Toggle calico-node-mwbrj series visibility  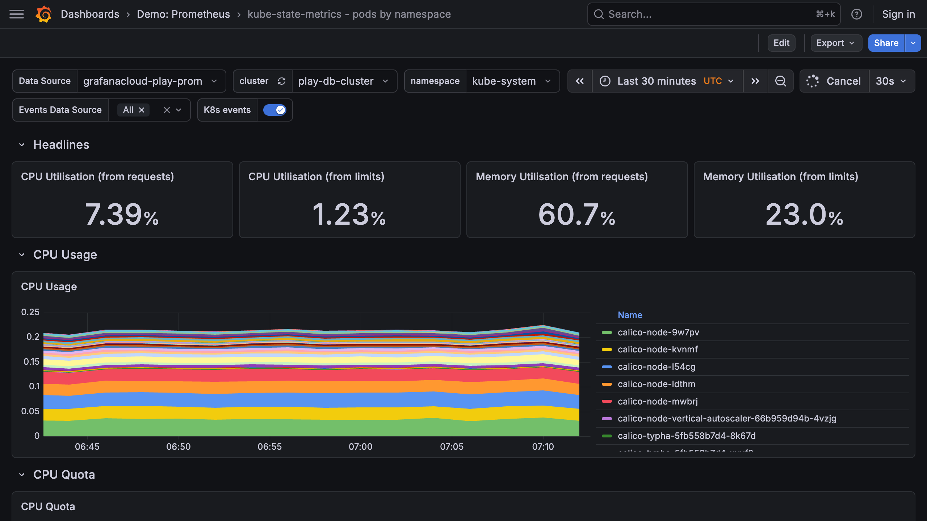(657, 401)
